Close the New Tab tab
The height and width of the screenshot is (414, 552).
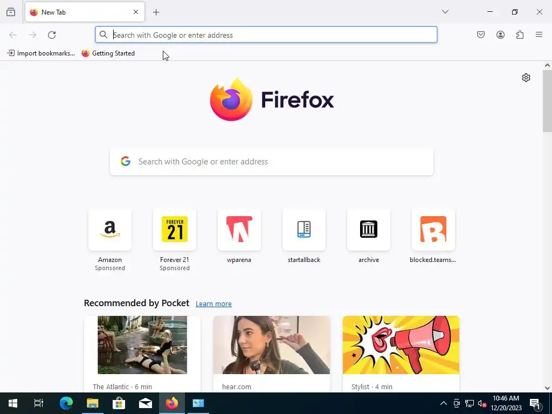(x=136, y=12)
